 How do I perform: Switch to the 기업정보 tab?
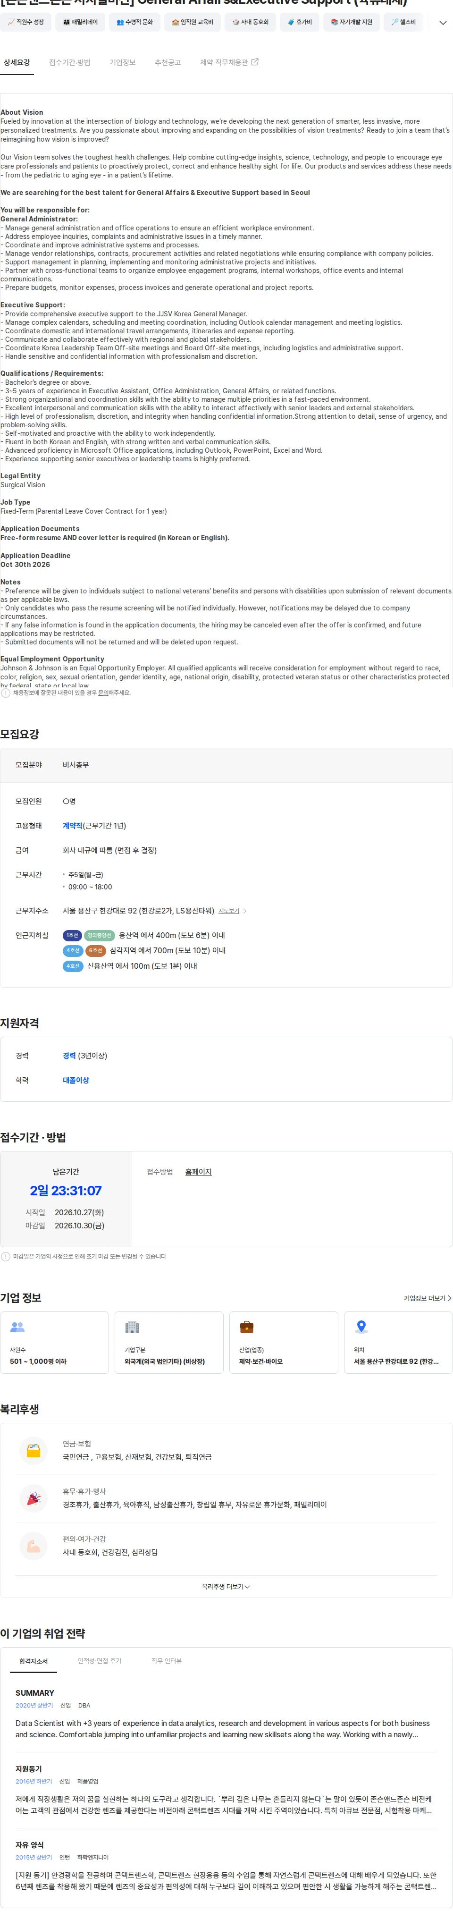click(x=123, y=62)
